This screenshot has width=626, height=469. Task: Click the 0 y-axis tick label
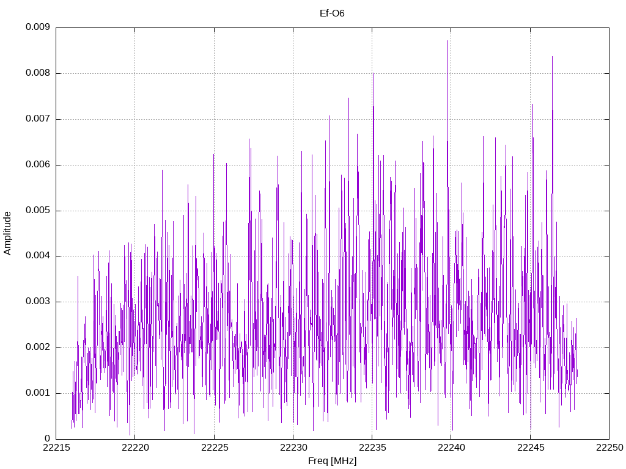(x=48, y=438)
